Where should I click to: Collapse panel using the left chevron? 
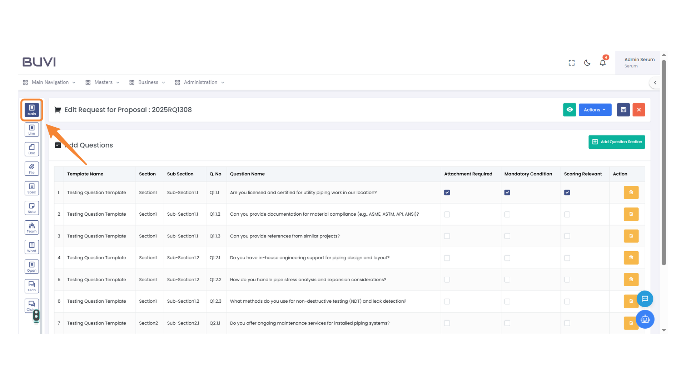(x=655, y=83)
